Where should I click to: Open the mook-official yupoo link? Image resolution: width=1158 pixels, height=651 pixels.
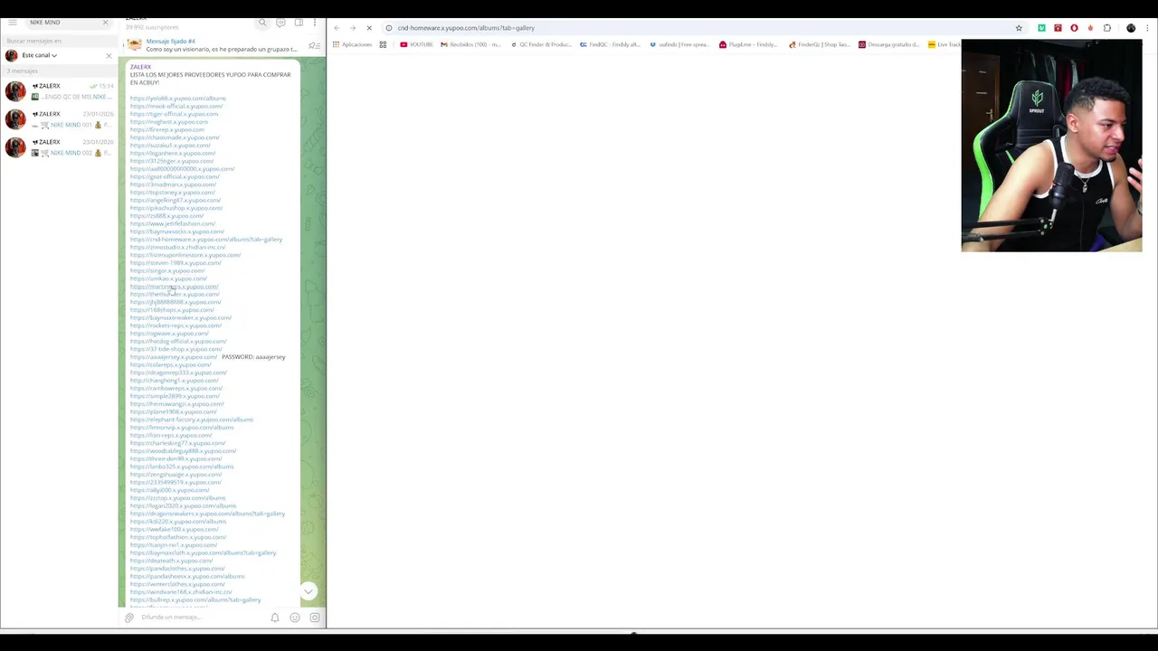pyautogui.click(x=176, y=106)
